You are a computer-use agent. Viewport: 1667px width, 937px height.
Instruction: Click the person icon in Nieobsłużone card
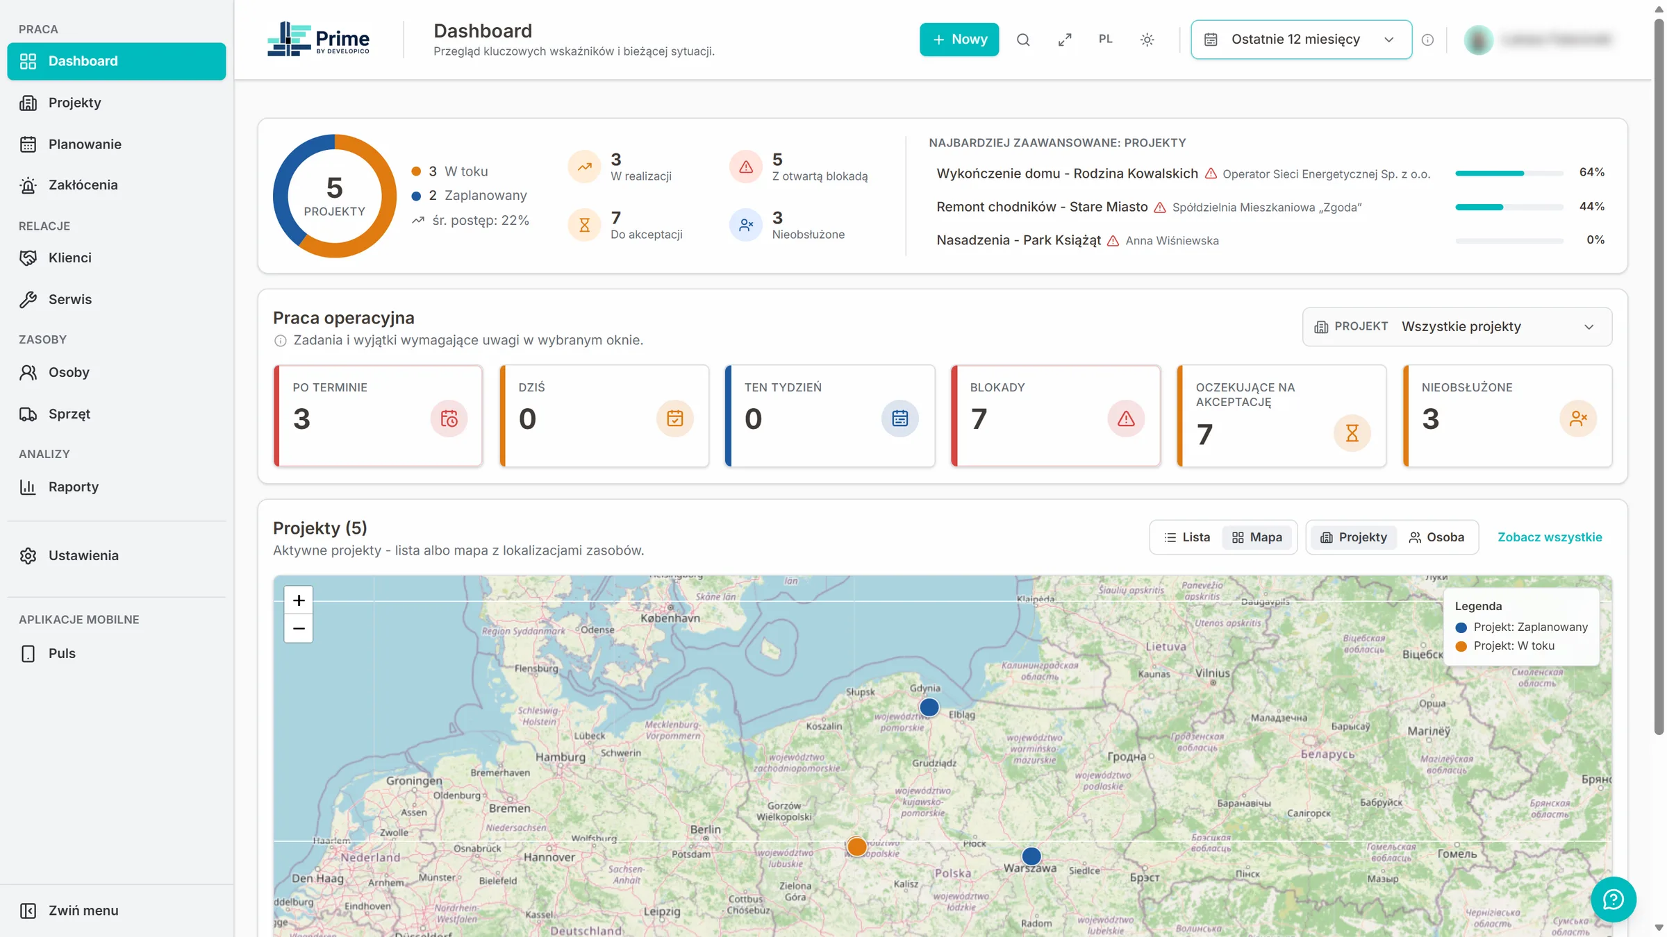coord(1578,419)
